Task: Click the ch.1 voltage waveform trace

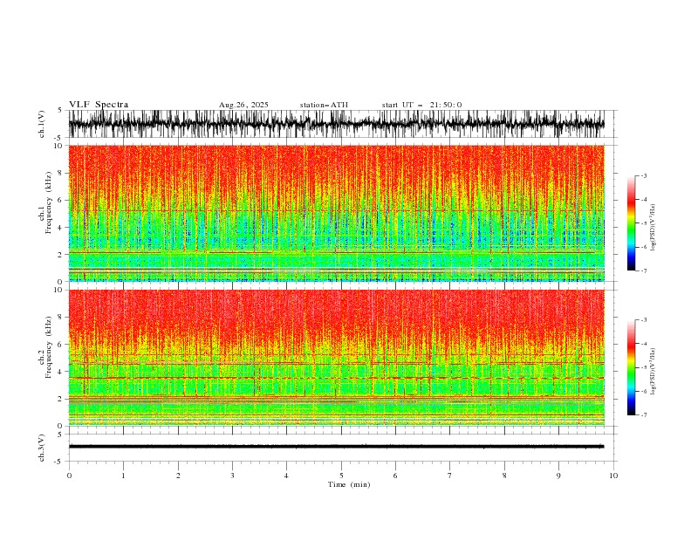Action: coord(337,124)
